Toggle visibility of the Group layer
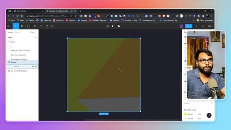Image resolution: width=231 pixels, height=130 pixels. coord(36,66)
